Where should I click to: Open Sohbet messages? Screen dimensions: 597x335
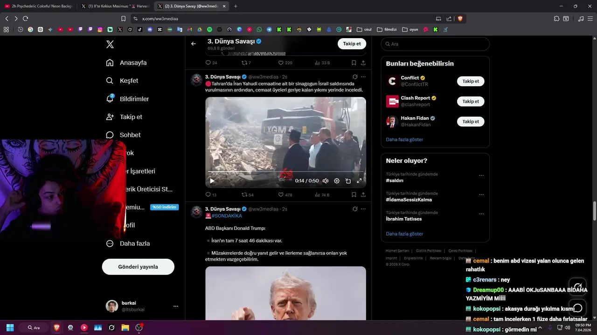point(123,135)
